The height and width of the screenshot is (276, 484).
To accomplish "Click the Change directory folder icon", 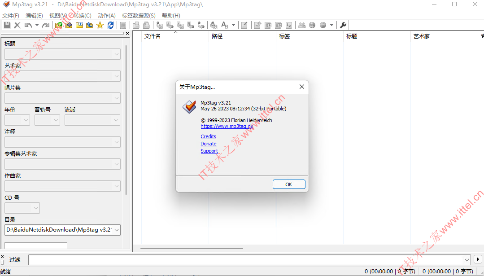I will pyautogui.click(x=59, y=25).
